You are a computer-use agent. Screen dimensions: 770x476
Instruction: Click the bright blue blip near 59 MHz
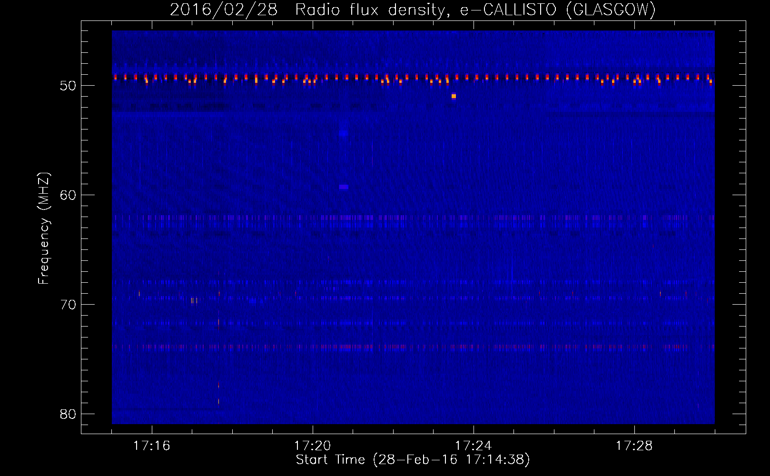point(344,187)
